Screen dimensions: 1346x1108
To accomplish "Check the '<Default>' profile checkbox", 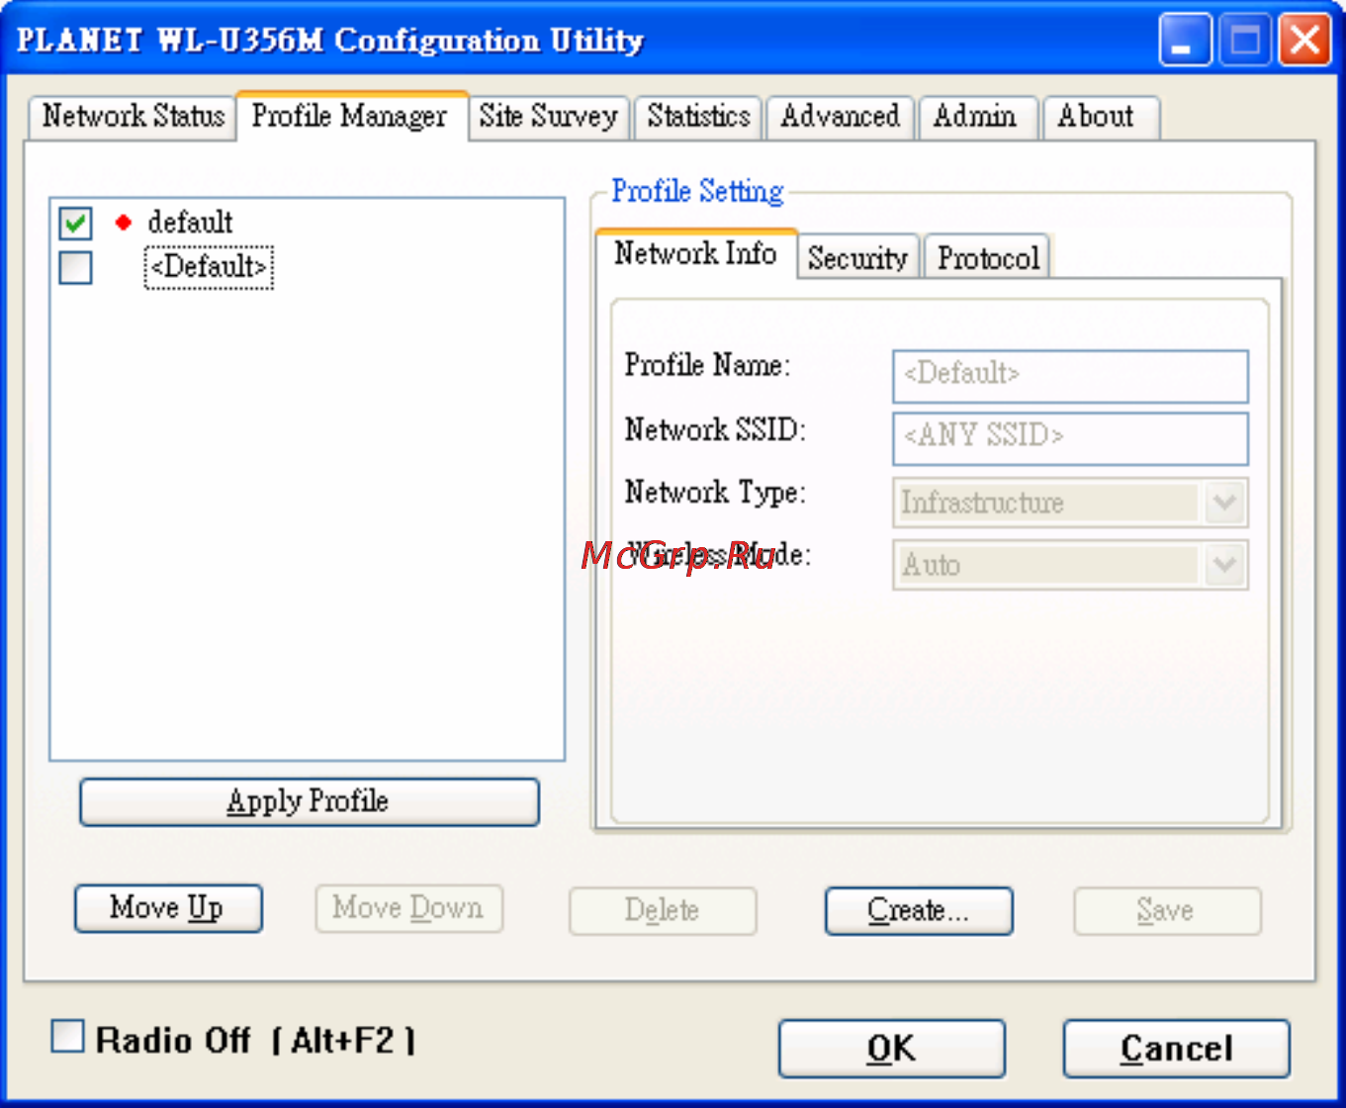I will pyautogui.click(x=76, y=267).
